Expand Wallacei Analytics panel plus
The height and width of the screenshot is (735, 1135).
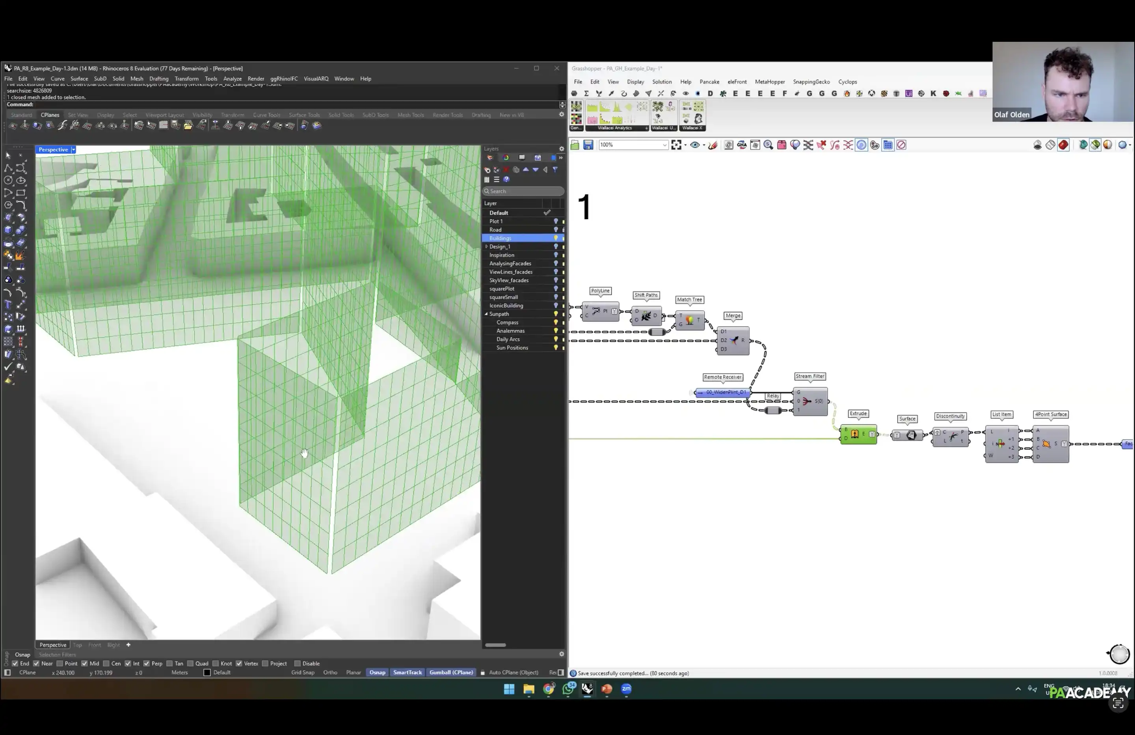coord(647,128)
